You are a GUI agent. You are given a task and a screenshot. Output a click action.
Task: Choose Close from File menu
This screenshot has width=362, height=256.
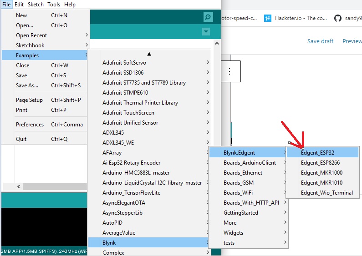pos(45,65)
